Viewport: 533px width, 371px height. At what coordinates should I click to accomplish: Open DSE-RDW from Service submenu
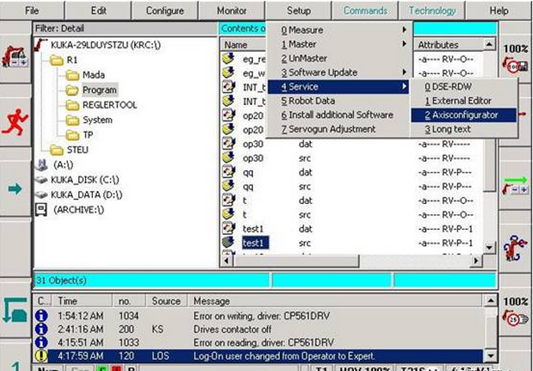tap(464, 87)
